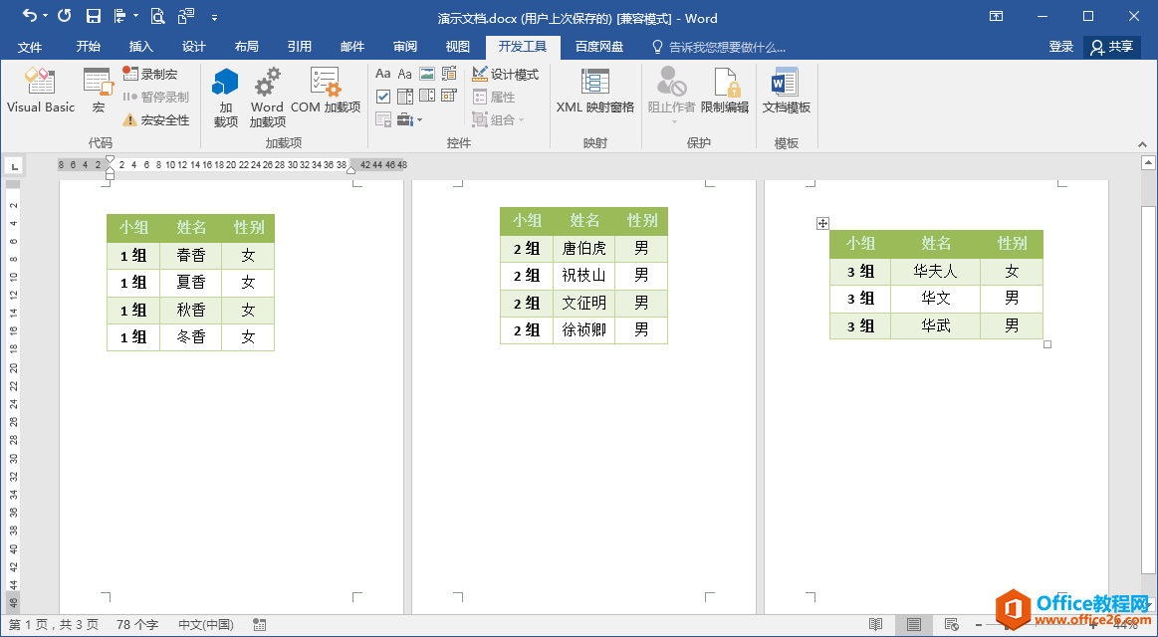Screen dimensions: 1158x637
Task: Save the document with the floppy icon
Action: tap(93, 16)
